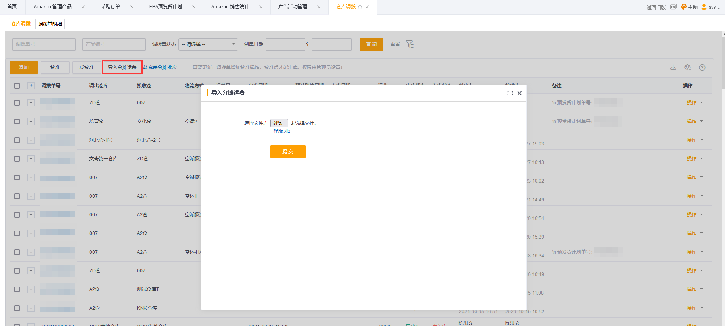Click the 提交 submit button
725x326 pixels.
tap(288, 152)
